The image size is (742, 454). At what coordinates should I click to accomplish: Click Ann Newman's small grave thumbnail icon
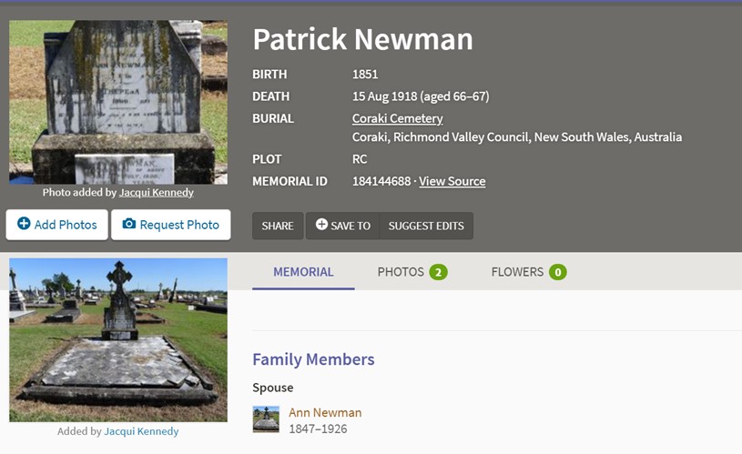point(266,419)
